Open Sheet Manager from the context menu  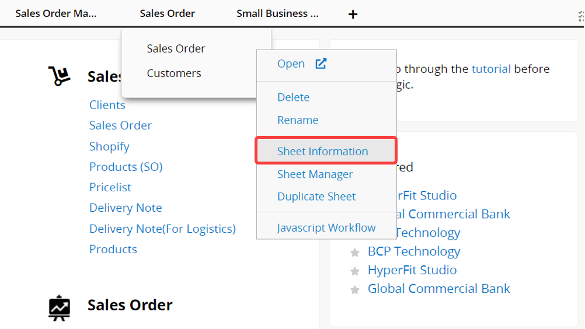(x=315, y=174)
